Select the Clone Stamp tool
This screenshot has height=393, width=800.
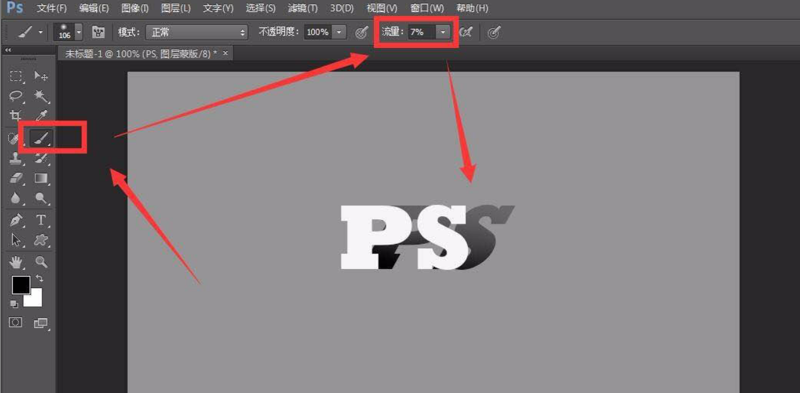[16, 159]
